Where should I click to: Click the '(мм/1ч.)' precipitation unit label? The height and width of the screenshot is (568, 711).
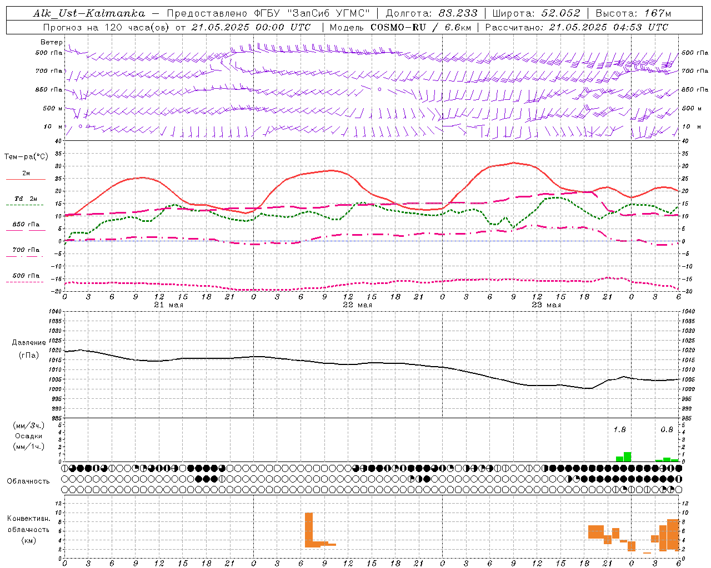(x=29, y=447)
